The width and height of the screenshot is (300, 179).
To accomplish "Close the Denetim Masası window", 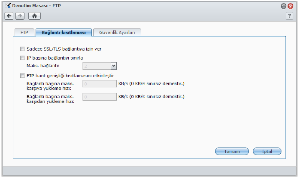I will point(291,6).
